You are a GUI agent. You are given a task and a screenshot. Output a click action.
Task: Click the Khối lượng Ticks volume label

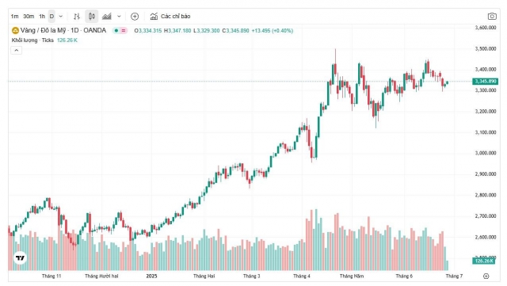32,40
